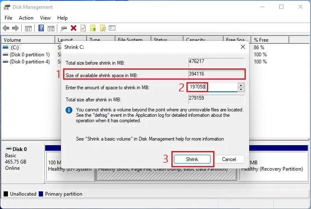Minimize the Disk Management window
The image size is (311, 209).
[x=263, y=7]
